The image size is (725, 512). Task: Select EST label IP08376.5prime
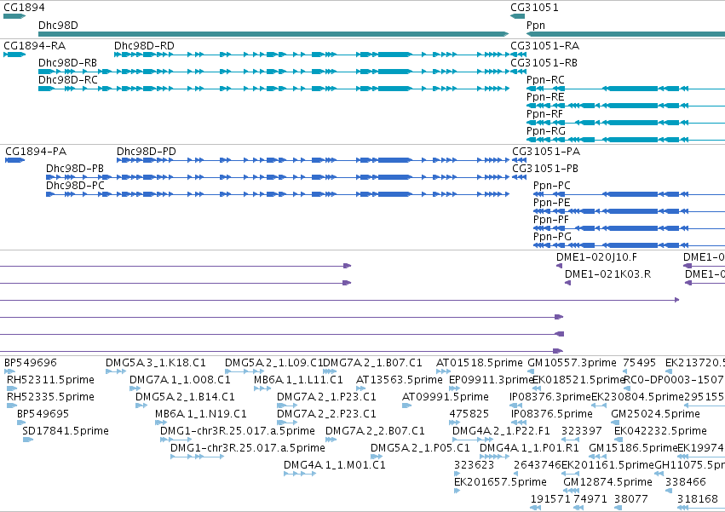pos(552,414)
